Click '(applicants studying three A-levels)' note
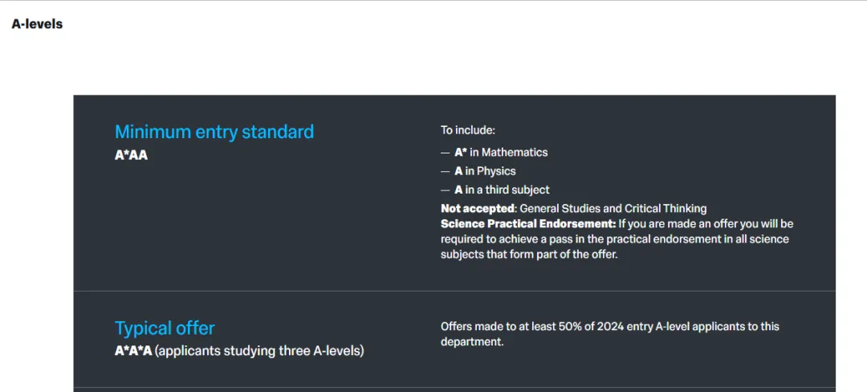Screen dimensions: 867x392 pyautogui.click(x=259, y=351)
